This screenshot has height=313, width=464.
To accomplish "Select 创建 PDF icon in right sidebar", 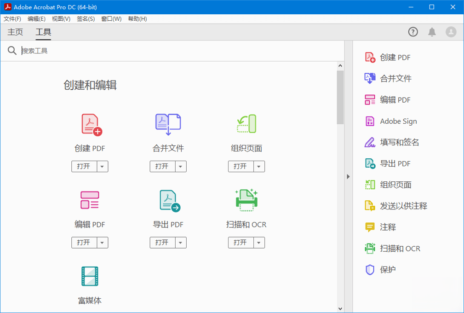I will coord(370,57).
